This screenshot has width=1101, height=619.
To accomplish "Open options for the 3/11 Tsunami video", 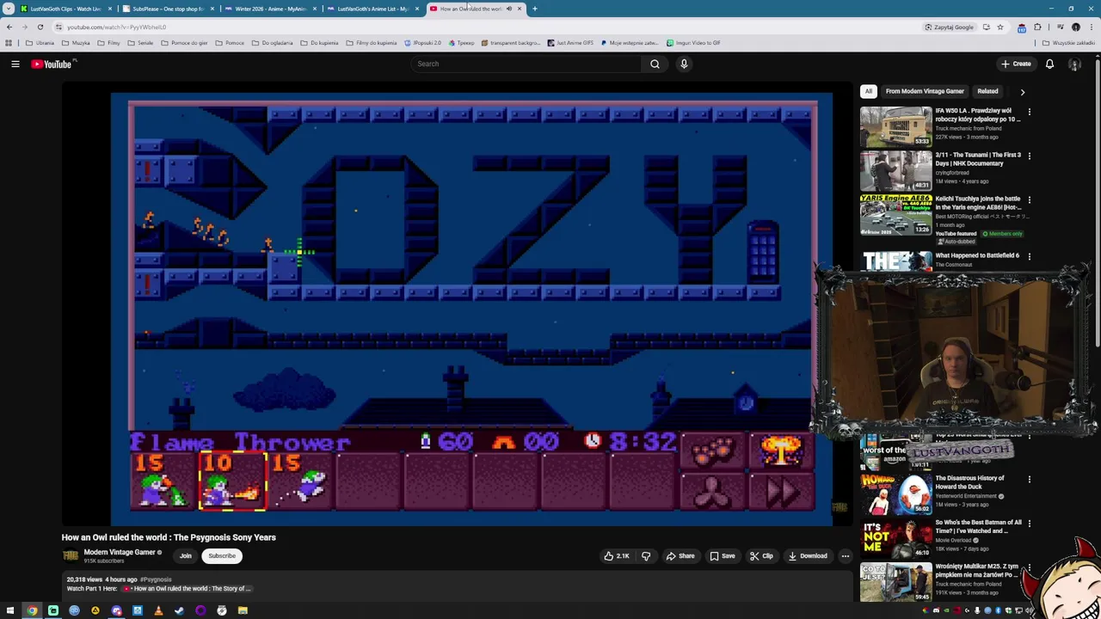I will point(1029,156).
